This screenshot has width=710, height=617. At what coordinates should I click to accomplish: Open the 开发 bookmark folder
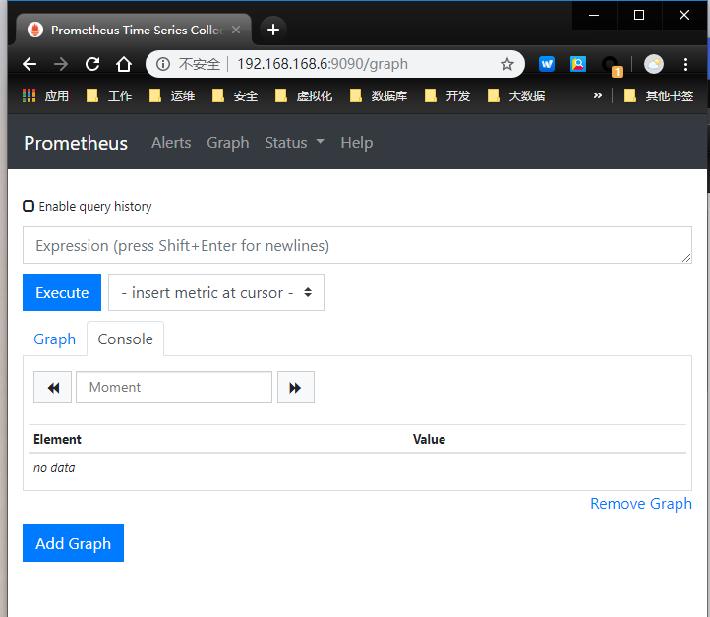447,95
